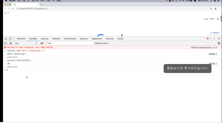The image size is (222, 123).
Task: Open the Apple menu
Action: pos(6,1)
